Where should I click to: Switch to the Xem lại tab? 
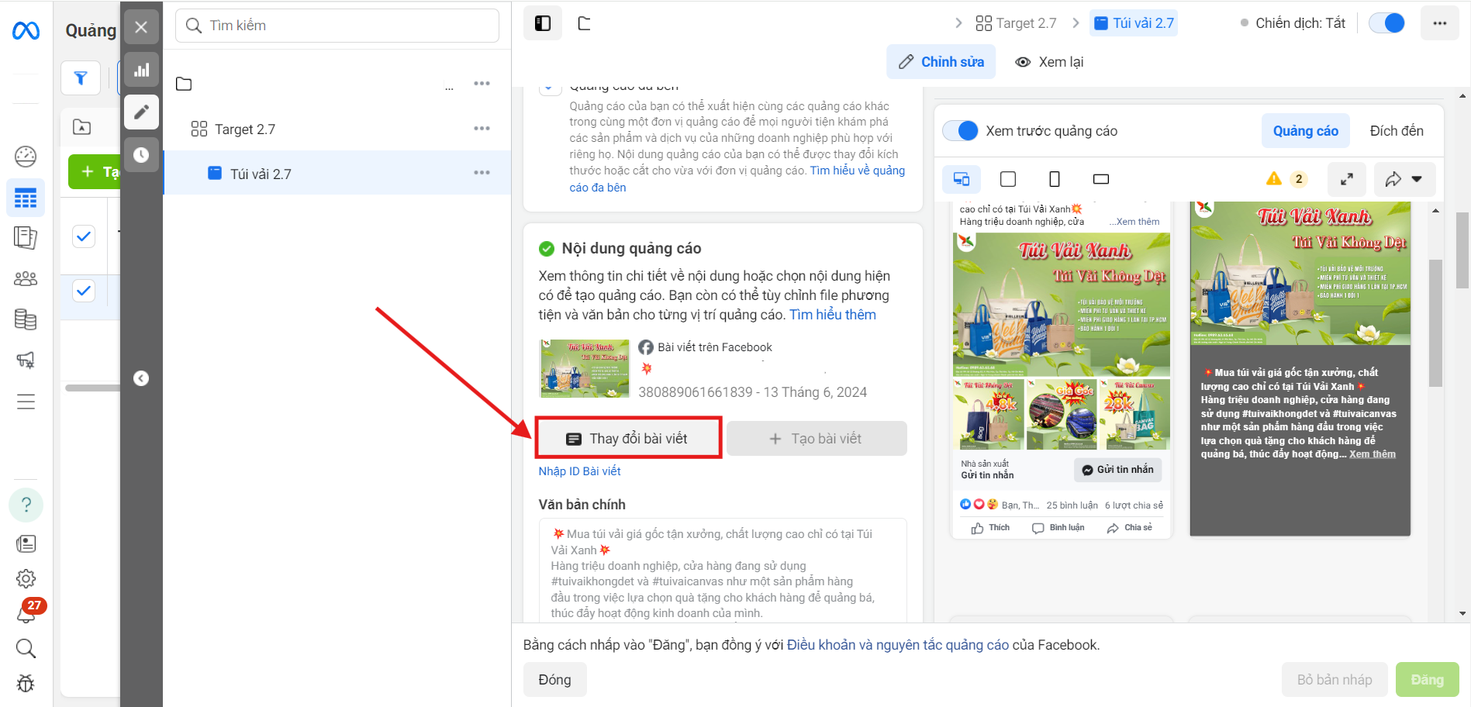(x=1049, y=62)
